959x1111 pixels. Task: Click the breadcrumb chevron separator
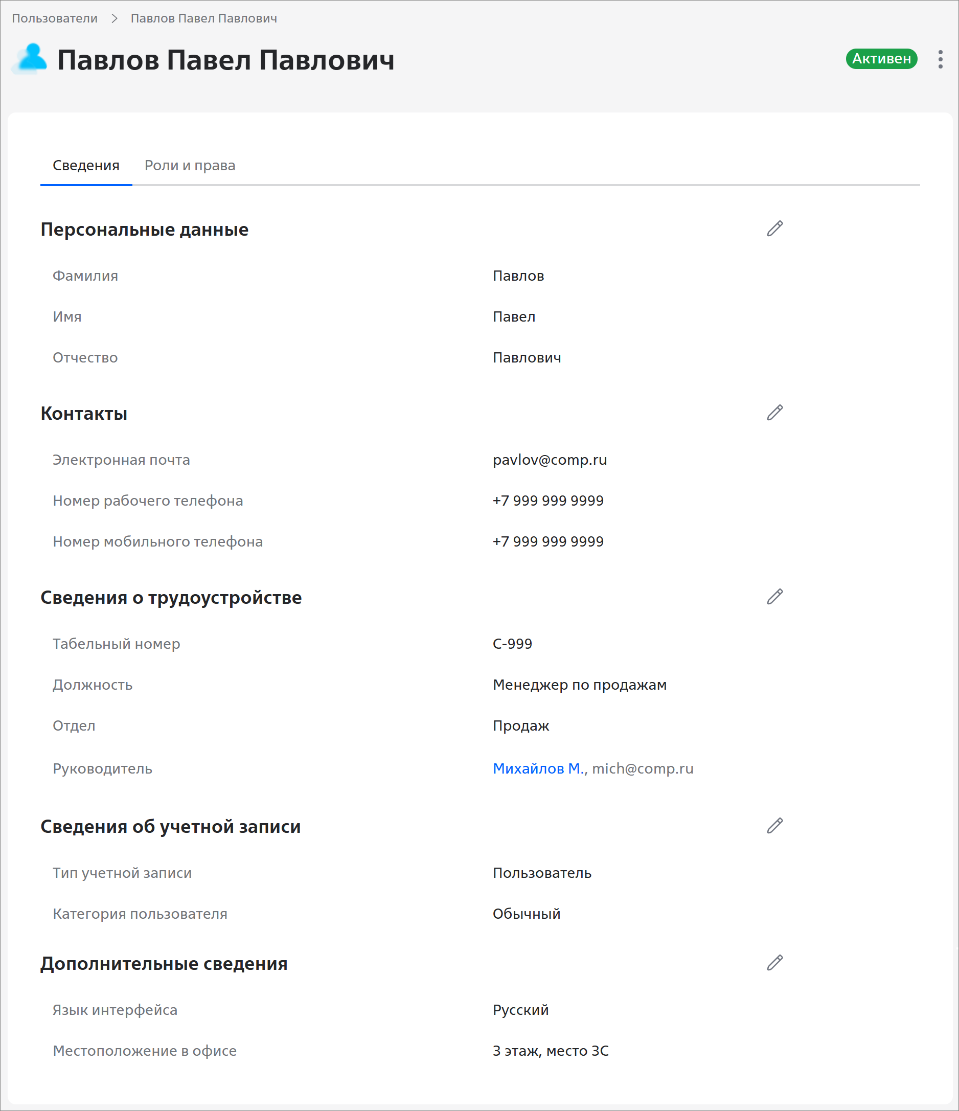(x=114, y=18)
